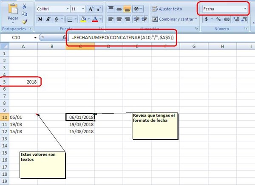Align text right
The height and width of the screenshot is (185, 255).
(x=127, y=19)
